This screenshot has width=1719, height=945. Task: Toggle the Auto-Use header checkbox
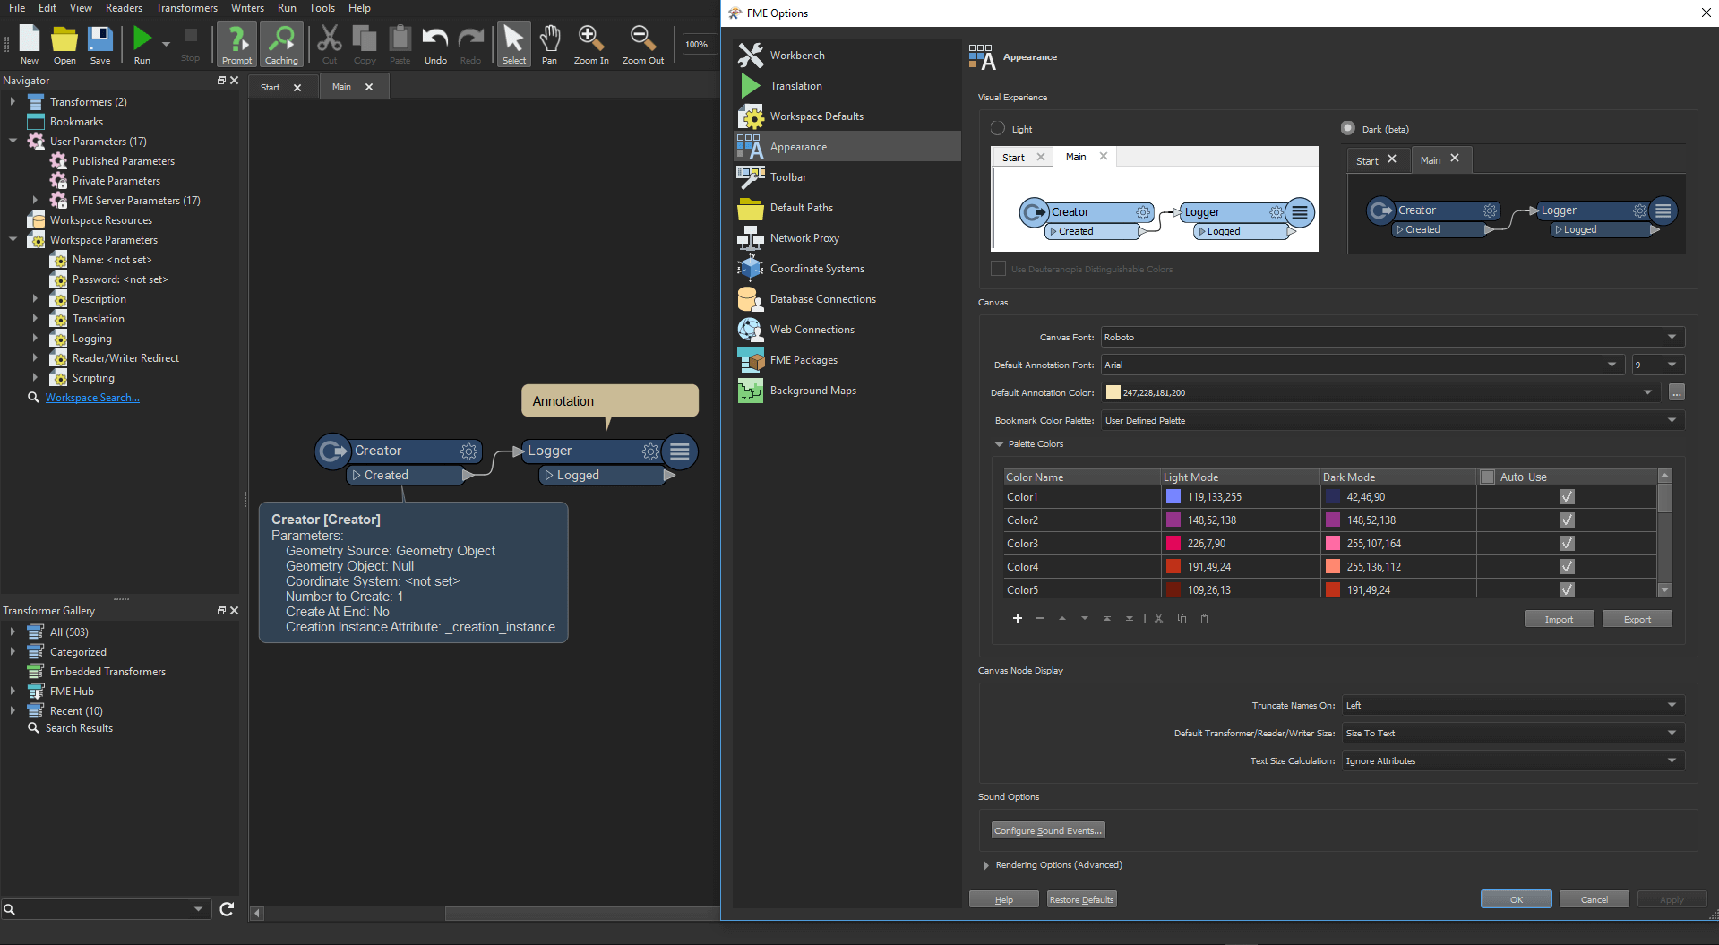click(1488, 477)
